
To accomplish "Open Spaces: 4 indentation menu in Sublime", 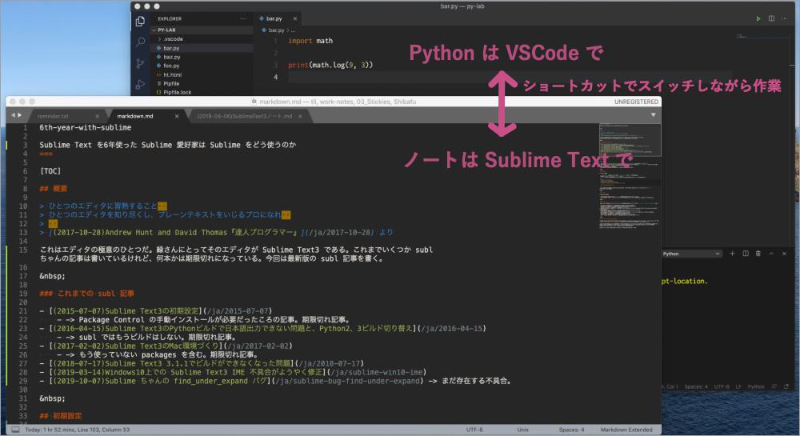I will (571, 430).
